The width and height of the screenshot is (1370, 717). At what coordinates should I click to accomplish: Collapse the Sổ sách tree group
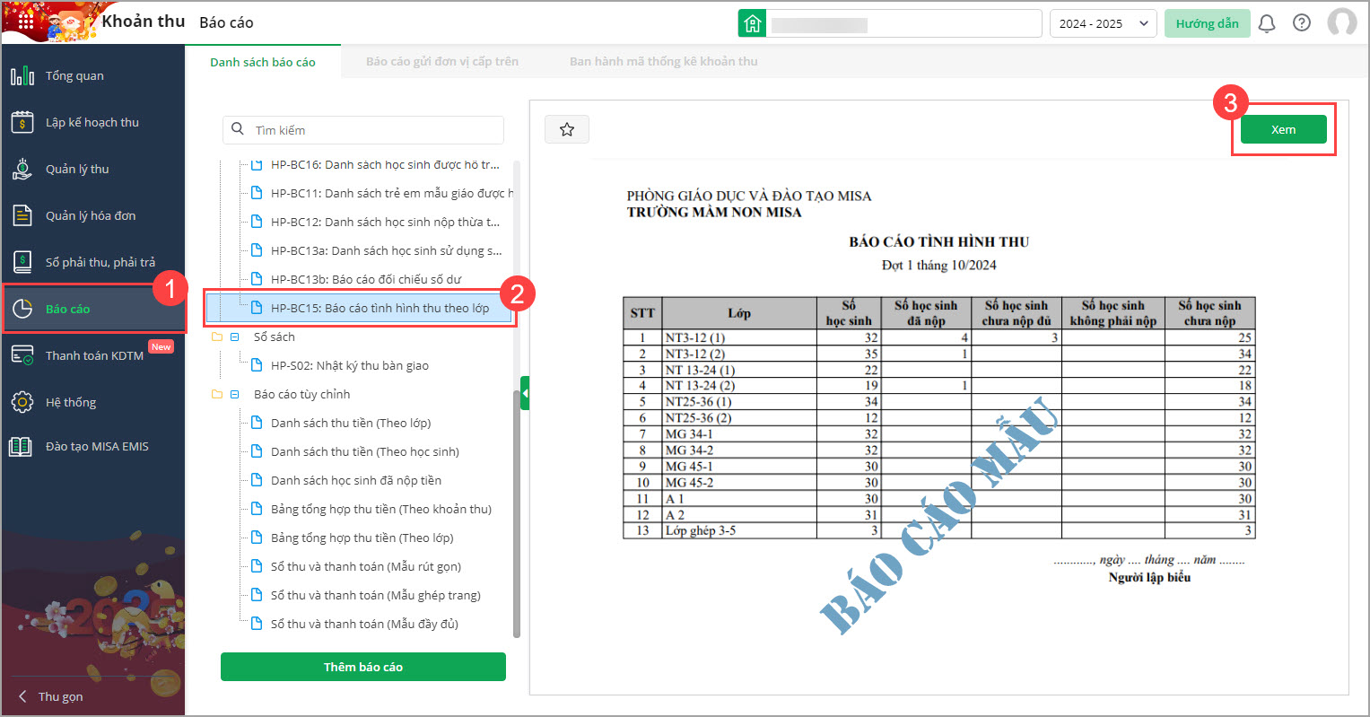235,337
